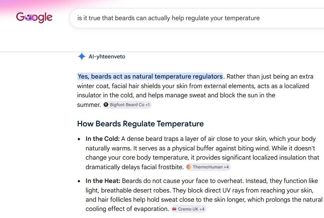324x218 pixels.
Task: Click the "+1" count on Bigfoot chip
Action: [x=147, y=105]
